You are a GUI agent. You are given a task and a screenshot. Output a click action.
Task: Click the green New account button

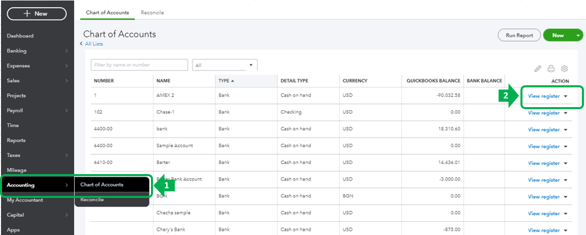point(558,36)
